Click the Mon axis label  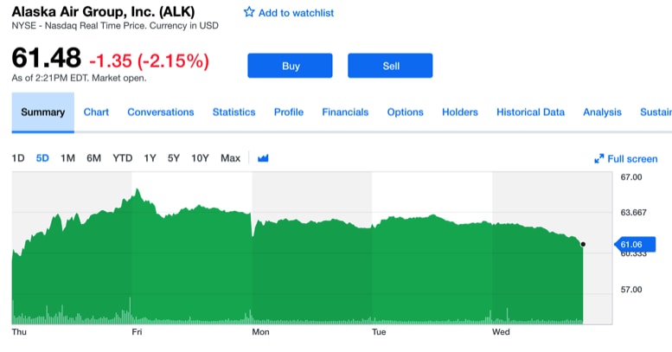click(x=260, y=332)
